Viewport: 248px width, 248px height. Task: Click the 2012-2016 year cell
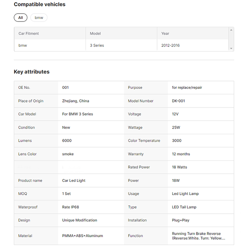click(x=171, y=45)
